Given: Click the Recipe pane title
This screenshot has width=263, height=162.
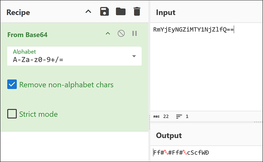Looking at the screenshot, I should (x=18, y=12).
